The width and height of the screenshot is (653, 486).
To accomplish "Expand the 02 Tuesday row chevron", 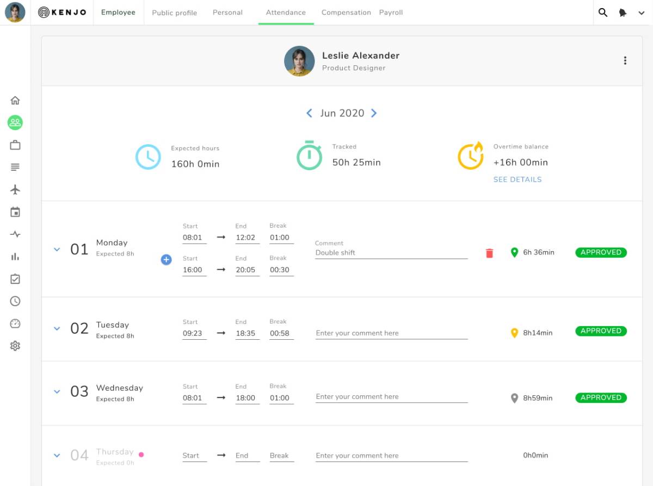I will click(57, 328).
